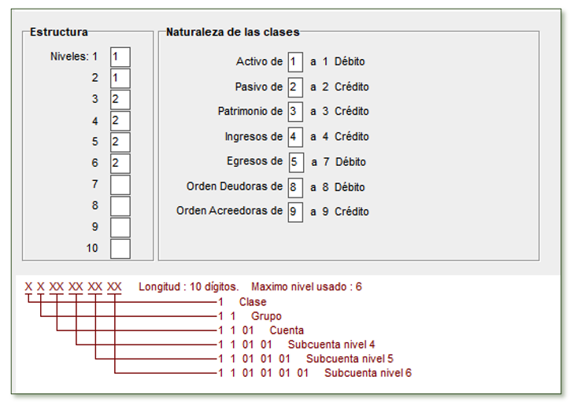Click the empty level 8 box

pyautogui.click(x=120, y=206)
